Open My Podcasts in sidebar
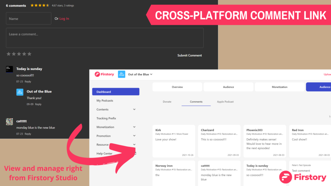 [x=105, y=101]
